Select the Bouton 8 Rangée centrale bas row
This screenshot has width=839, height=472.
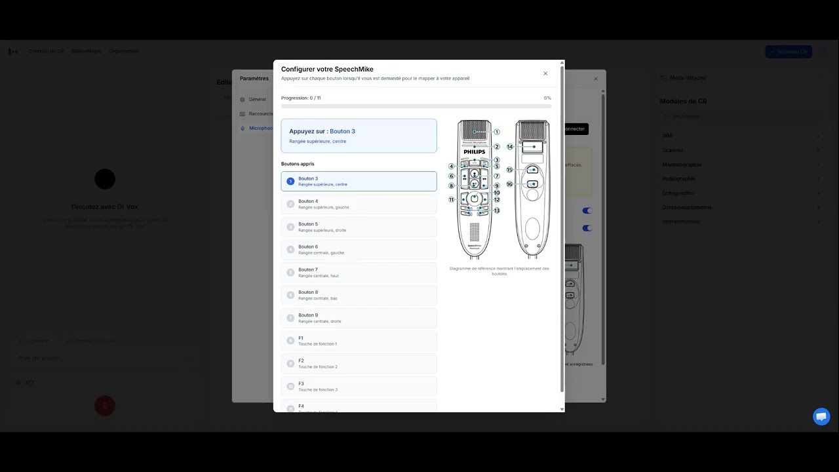pyautogui.click(x=359, y=295)
